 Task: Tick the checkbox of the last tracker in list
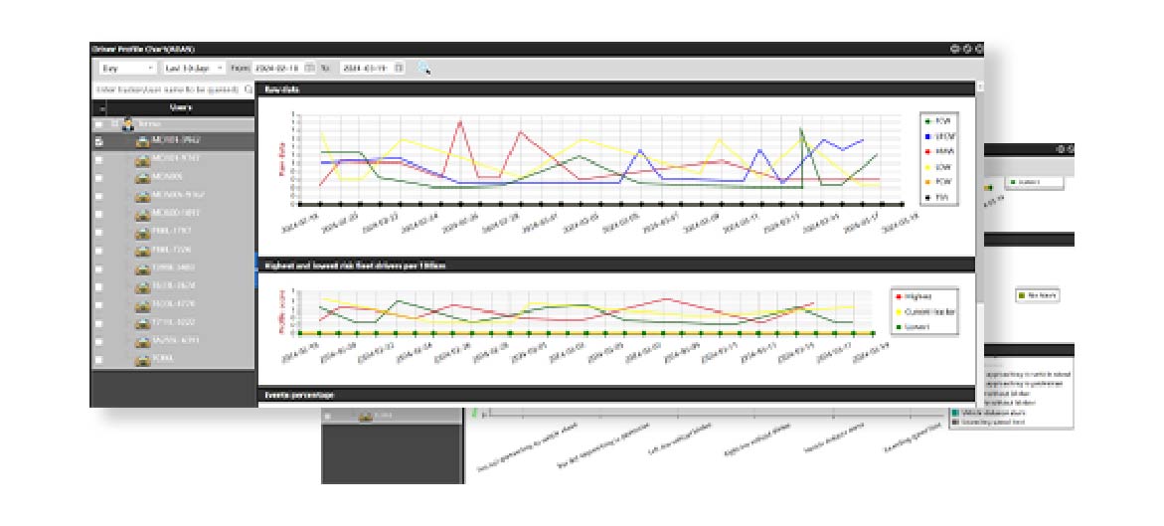click(98, 359)
